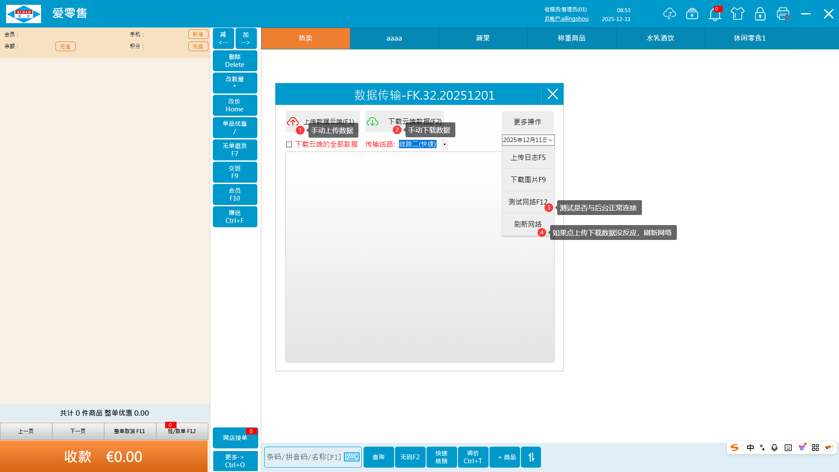Enable download all cloud data checkbox
Screen dimensions: 839x472
pos(289,144)
